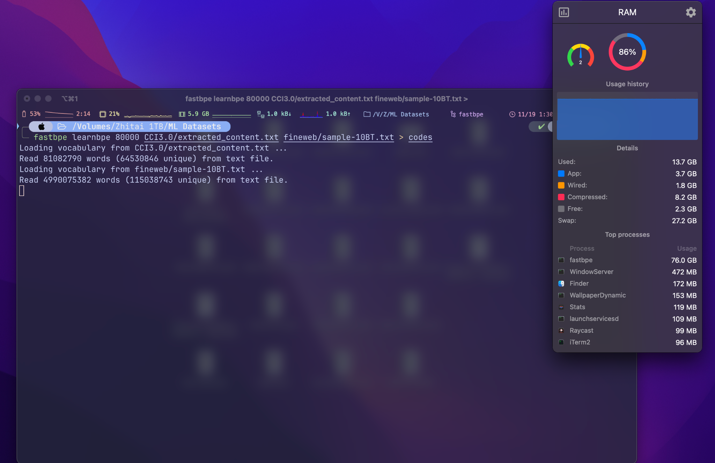Toggle the orange Wired legend marker

561,185
